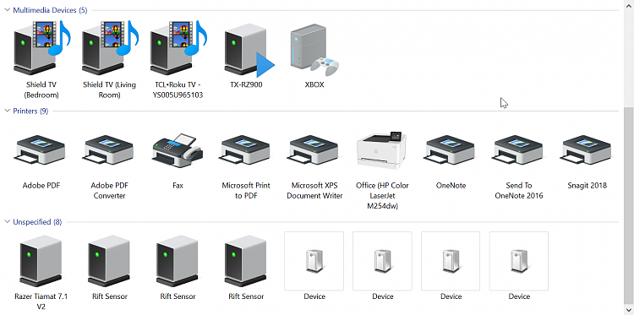Click the scrollbar down arrow
Screen dimensions: 634x315
pyautogui.click(x=629, y=310)
